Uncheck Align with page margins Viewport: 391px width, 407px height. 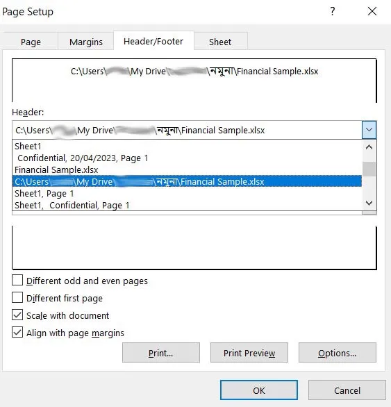pyautogui.click(x=17, y=332)
